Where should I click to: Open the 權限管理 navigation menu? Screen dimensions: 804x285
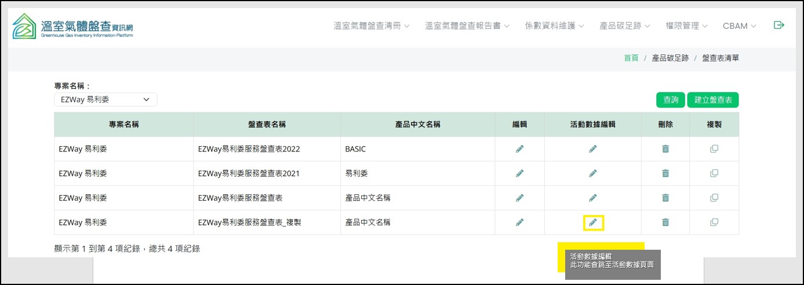pos(686,26)
